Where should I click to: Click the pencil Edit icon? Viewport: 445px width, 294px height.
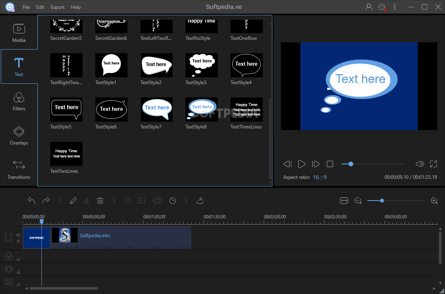pos(73,201)
